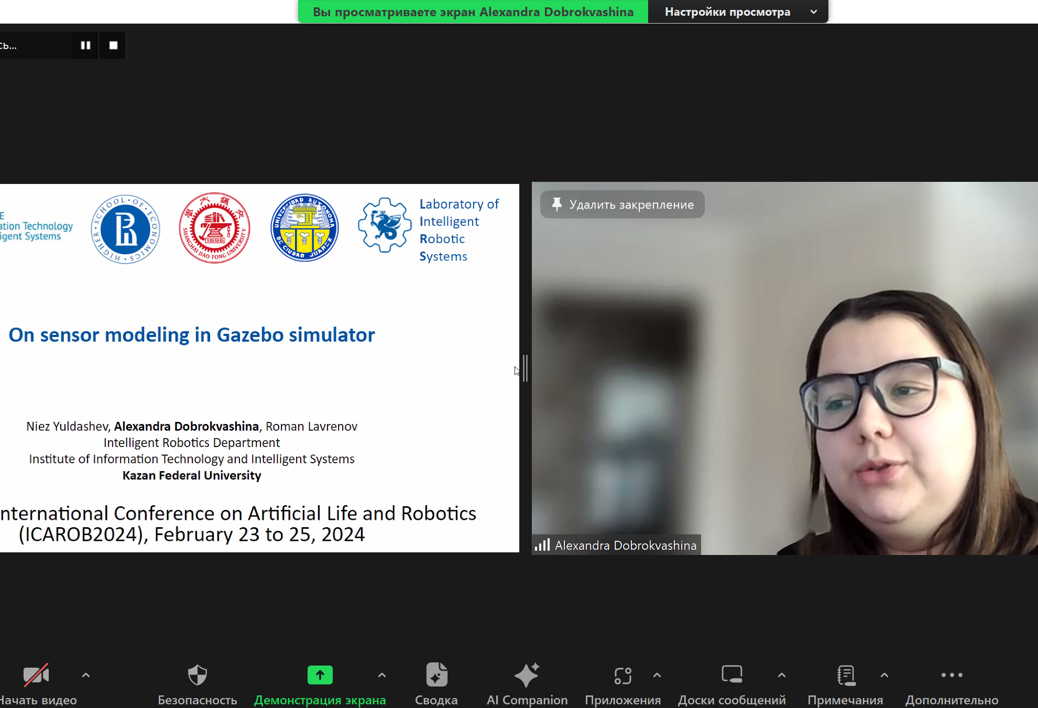1038x708 pixels.
Task: Open the Notes notebook icon
Action: 845,675
